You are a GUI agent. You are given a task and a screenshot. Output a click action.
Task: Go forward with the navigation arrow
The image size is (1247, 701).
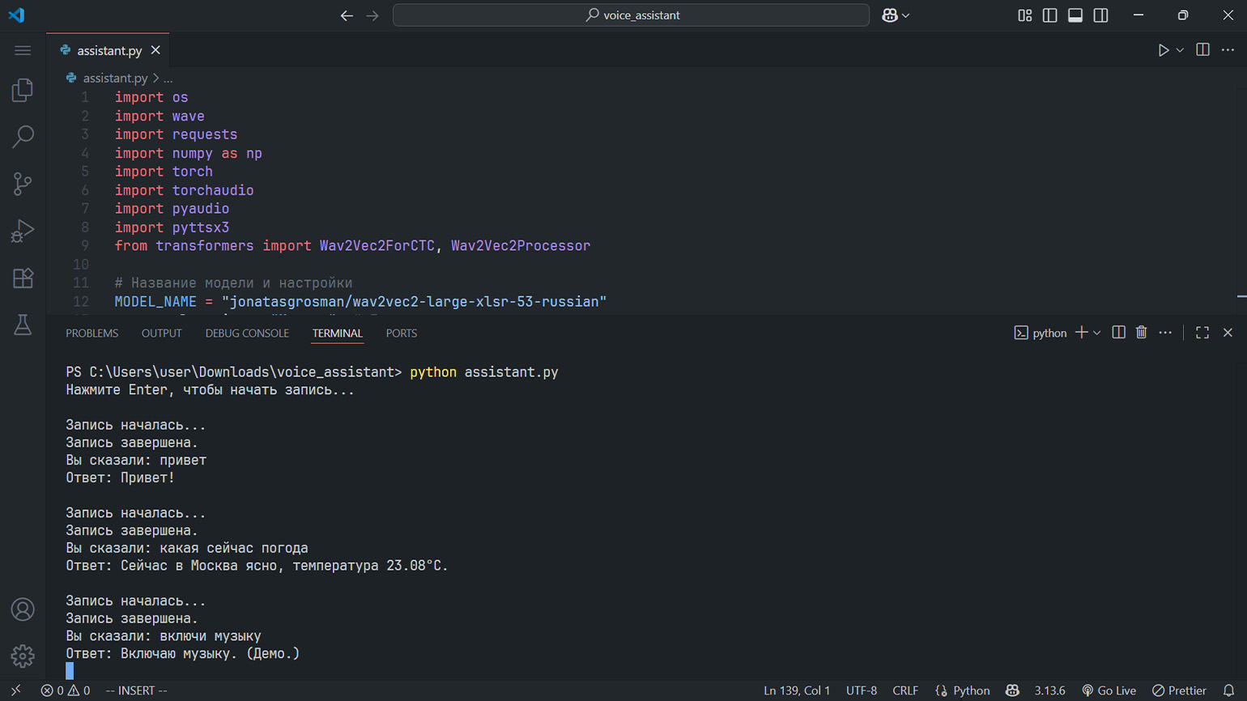click(x=372, y=15)
